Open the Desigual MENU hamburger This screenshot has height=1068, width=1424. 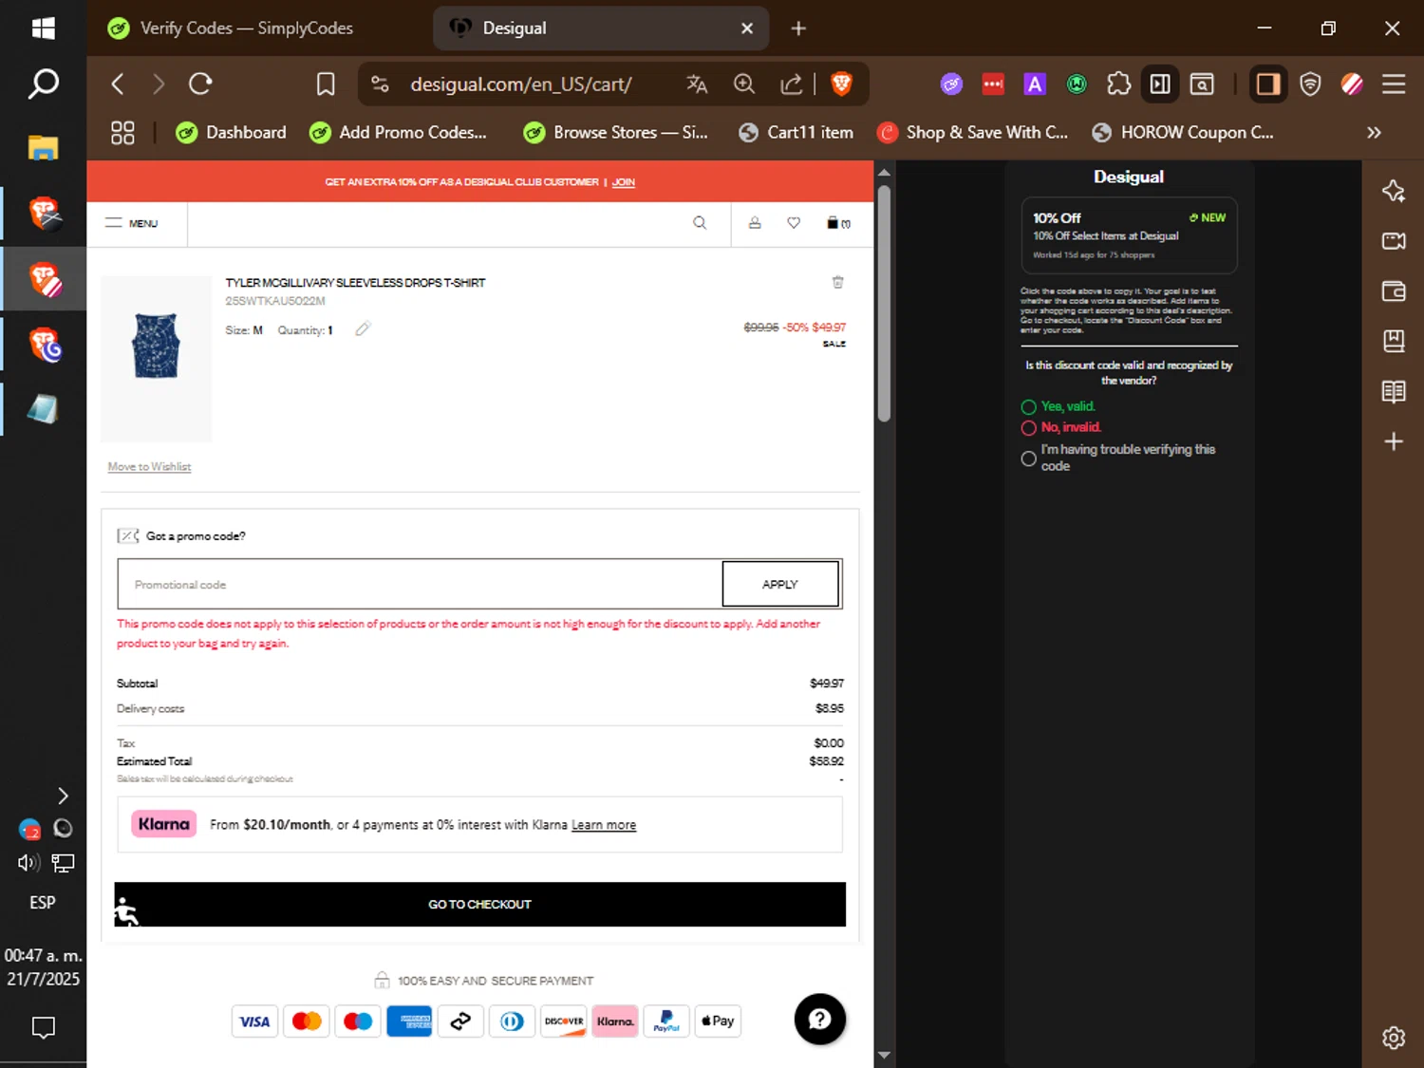pos(132,223)
